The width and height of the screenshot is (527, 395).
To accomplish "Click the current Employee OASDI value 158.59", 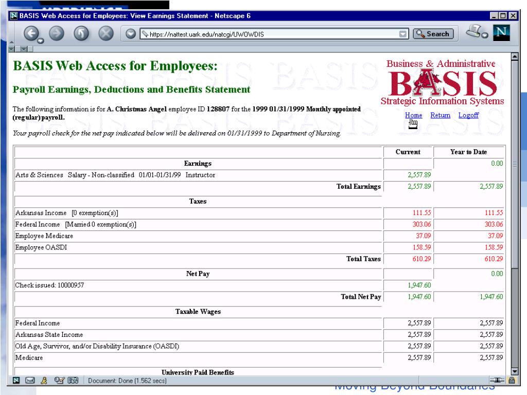I will [421, 247].
